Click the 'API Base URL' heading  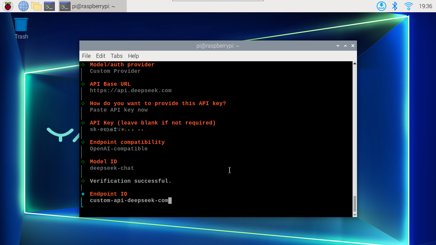click(110, 84)
